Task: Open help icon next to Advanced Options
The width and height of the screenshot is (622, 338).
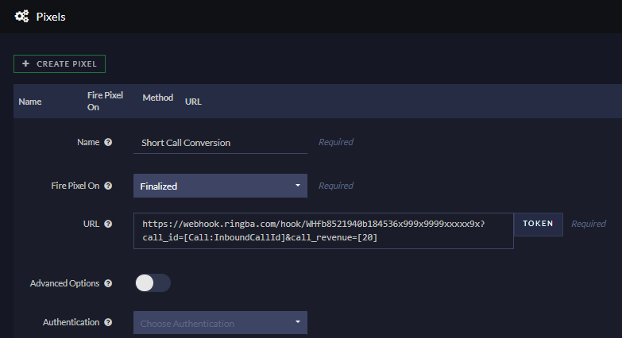Action: click(108, 283)
